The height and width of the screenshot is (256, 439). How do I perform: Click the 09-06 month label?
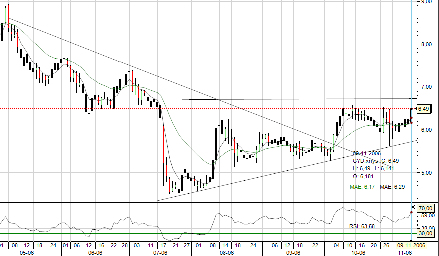[293, 253]
